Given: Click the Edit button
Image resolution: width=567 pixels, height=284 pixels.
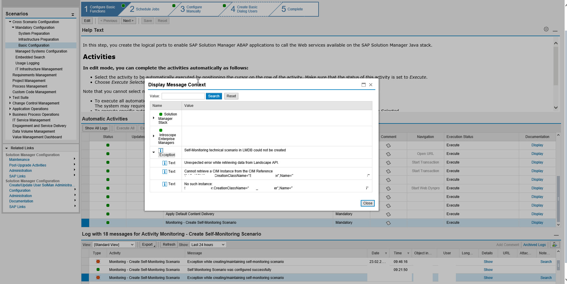Looking at the screenshot, I should 87,21.
